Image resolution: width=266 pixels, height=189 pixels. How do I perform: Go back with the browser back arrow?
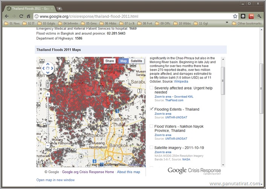tap(7, 16)
